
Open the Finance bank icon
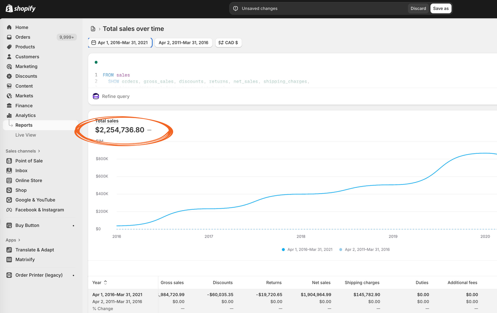9,106
